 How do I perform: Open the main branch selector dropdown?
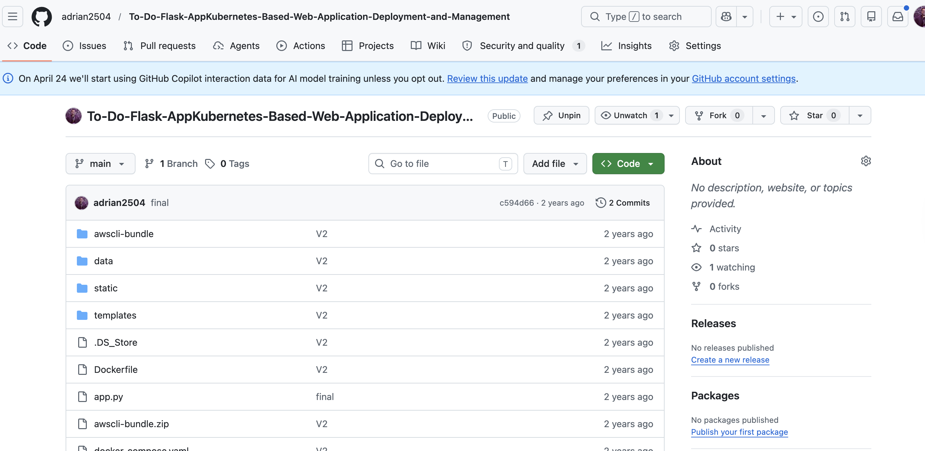100,164
